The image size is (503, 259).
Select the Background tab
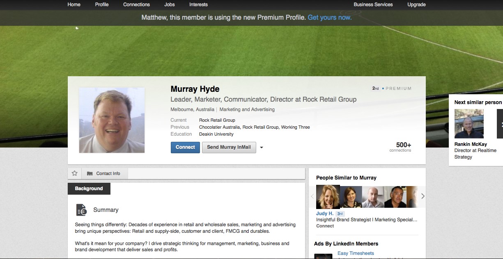click(x=89, y=189)
